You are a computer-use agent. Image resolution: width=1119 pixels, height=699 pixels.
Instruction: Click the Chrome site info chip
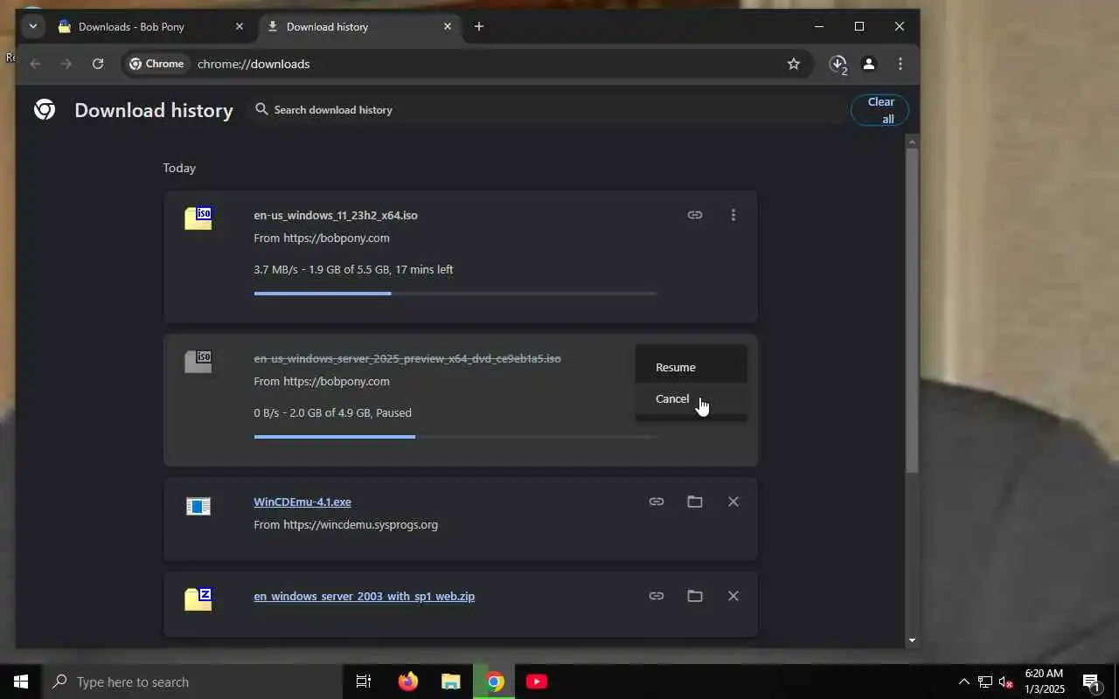pos(157,64)
